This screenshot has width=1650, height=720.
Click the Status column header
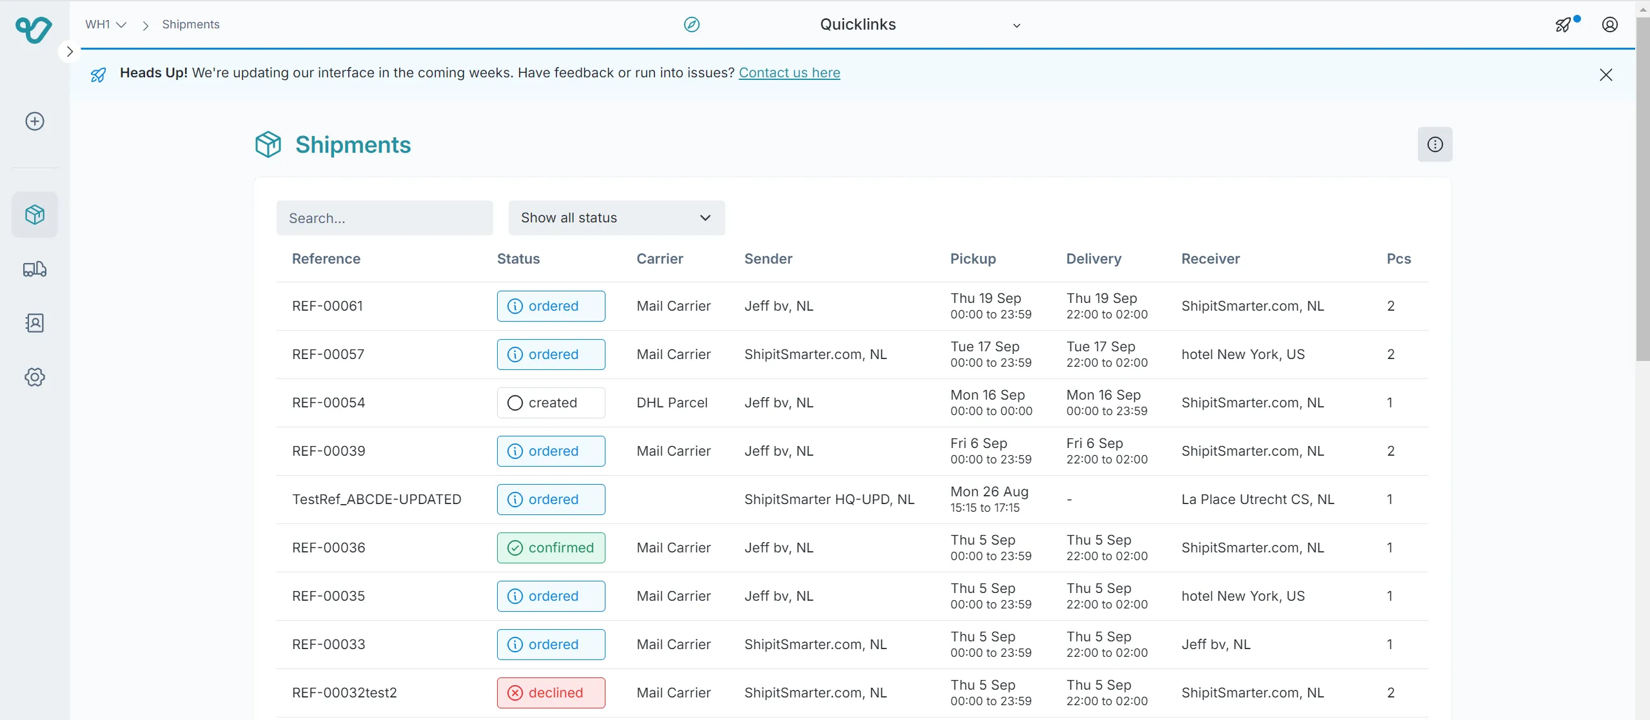click(x=518, y=258)
